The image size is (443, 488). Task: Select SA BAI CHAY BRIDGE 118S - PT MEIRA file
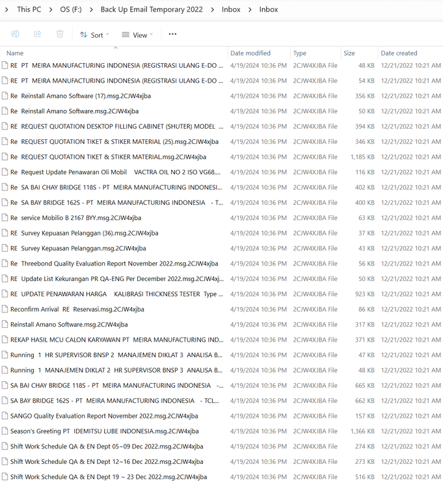116,386
